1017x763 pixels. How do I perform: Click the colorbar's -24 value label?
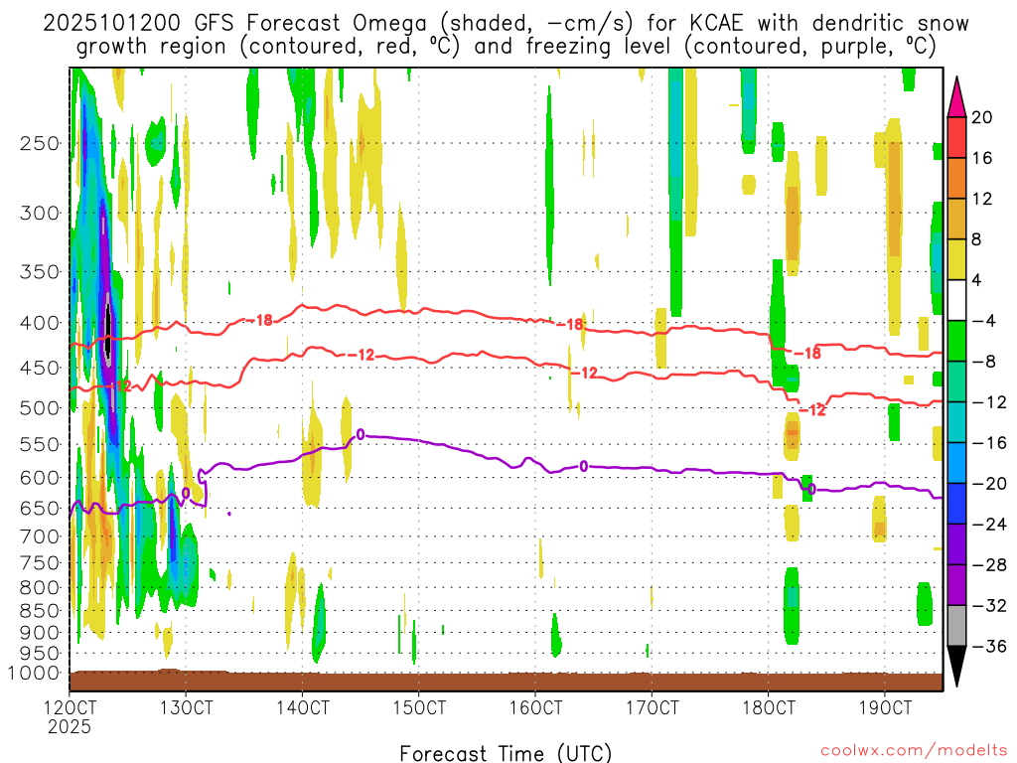tap(989, 525)
